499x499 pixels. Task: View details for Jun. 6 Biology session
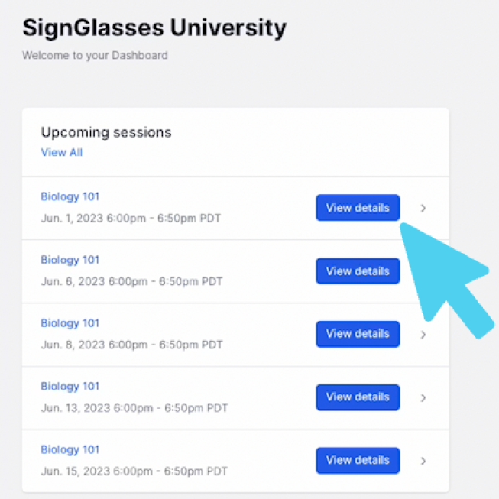click(x=358, y=271)
